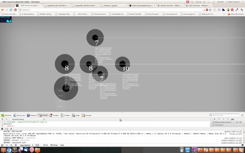This screenshot has height=153, width=245.
Task: Go back to previous script file
Action: click(2, 119)
